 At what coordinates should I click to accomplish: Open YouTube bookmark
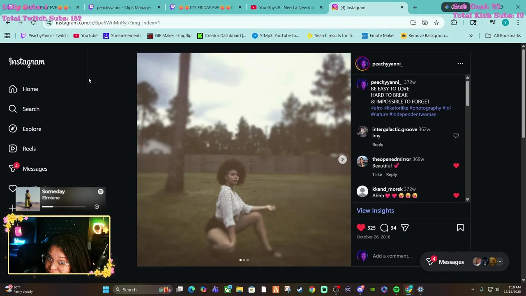click(x=85, y=36)
